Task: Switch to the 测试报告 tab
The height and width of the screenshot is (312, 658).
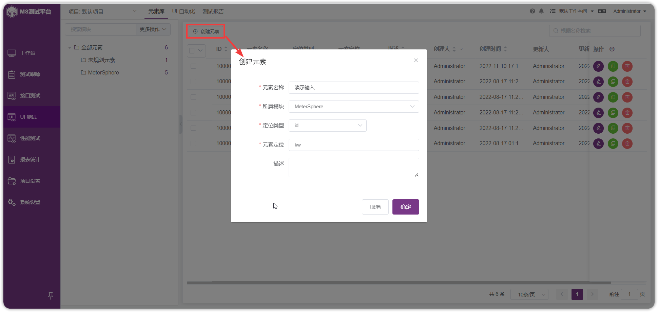Action: tap(213, 12)
